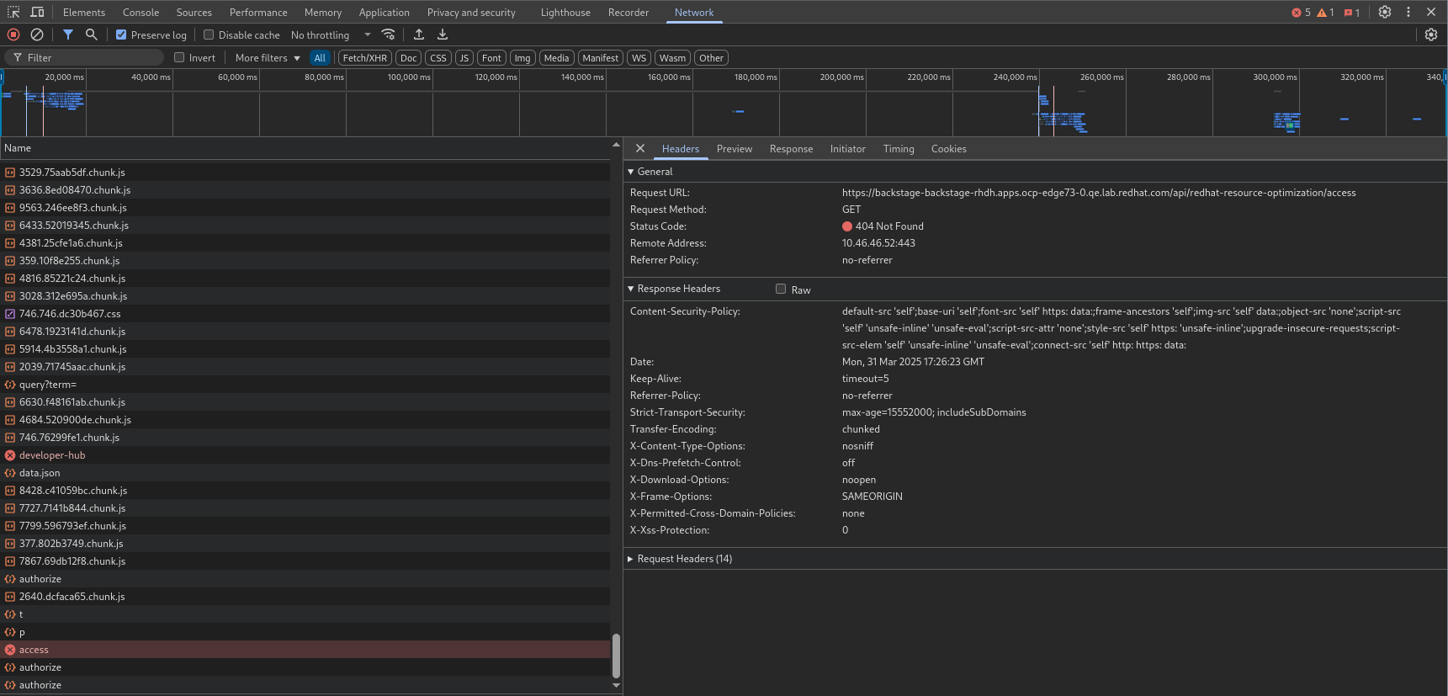Collapse the General section

pos(655,172)
